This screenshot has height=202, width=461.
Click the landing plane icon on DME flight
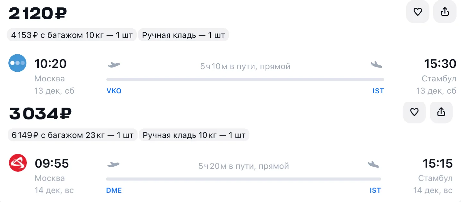pos(373,165)
